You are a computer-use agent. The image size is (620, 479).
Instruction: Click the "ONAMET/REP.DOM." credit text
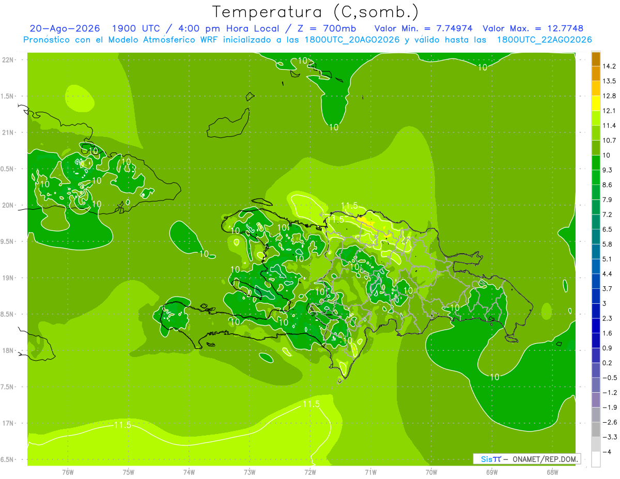click(x=544, y=459)
